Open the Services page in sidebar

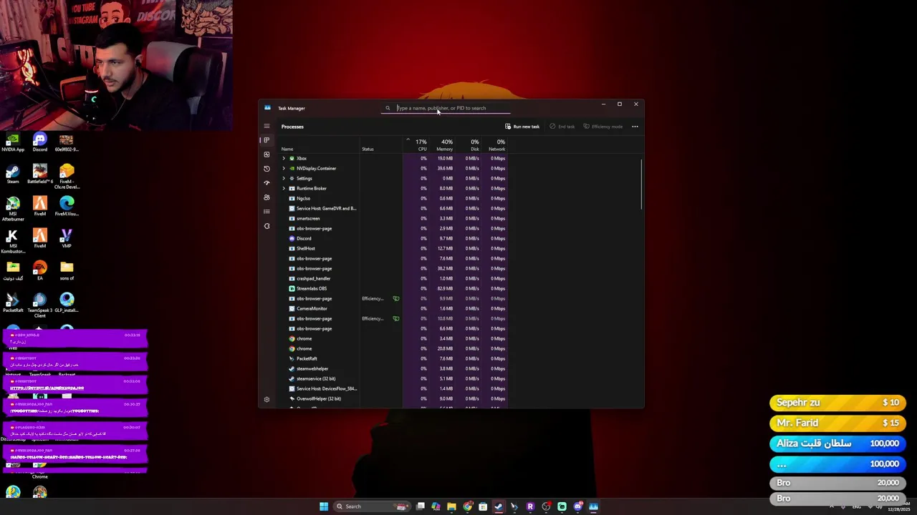[x=267, y=226]
